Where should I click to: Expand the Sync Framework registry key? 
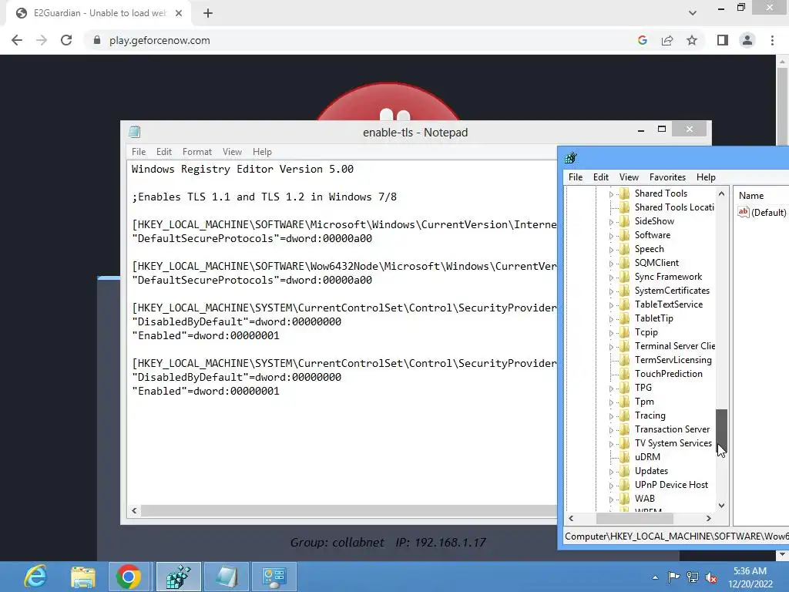point(611,277)
